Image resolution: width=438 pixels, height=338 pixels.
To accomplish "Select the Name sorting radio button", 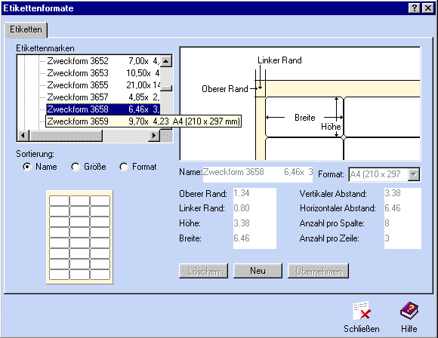I will (27, 167).
